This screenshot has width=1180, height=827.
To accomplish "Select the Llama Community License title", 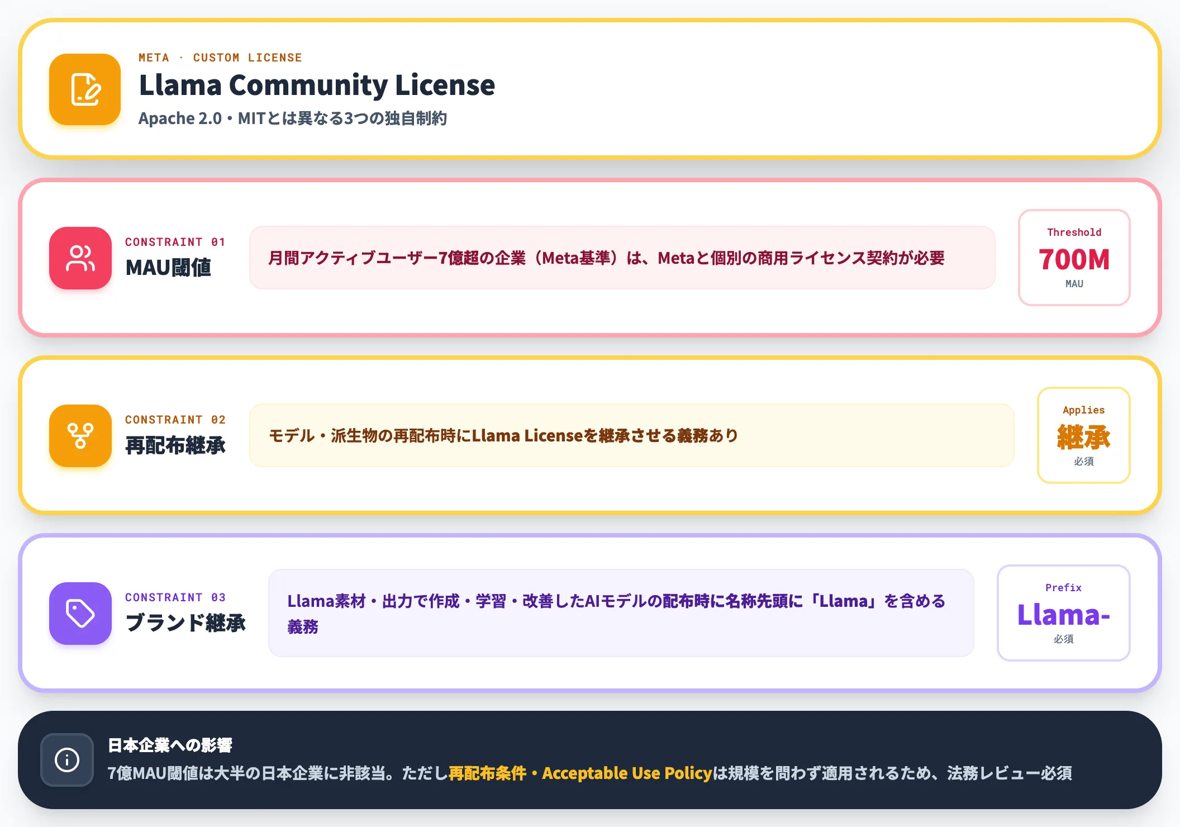I will tap(317, 85).
